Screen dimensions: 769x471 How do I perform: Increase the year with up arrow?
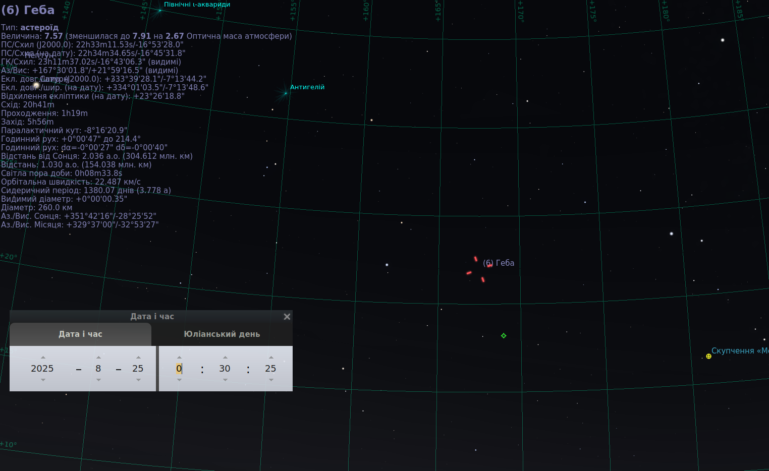point(43,357)
